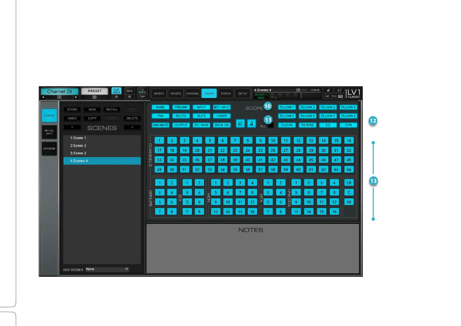Click the 120 BPM indicator

[143, 91]
